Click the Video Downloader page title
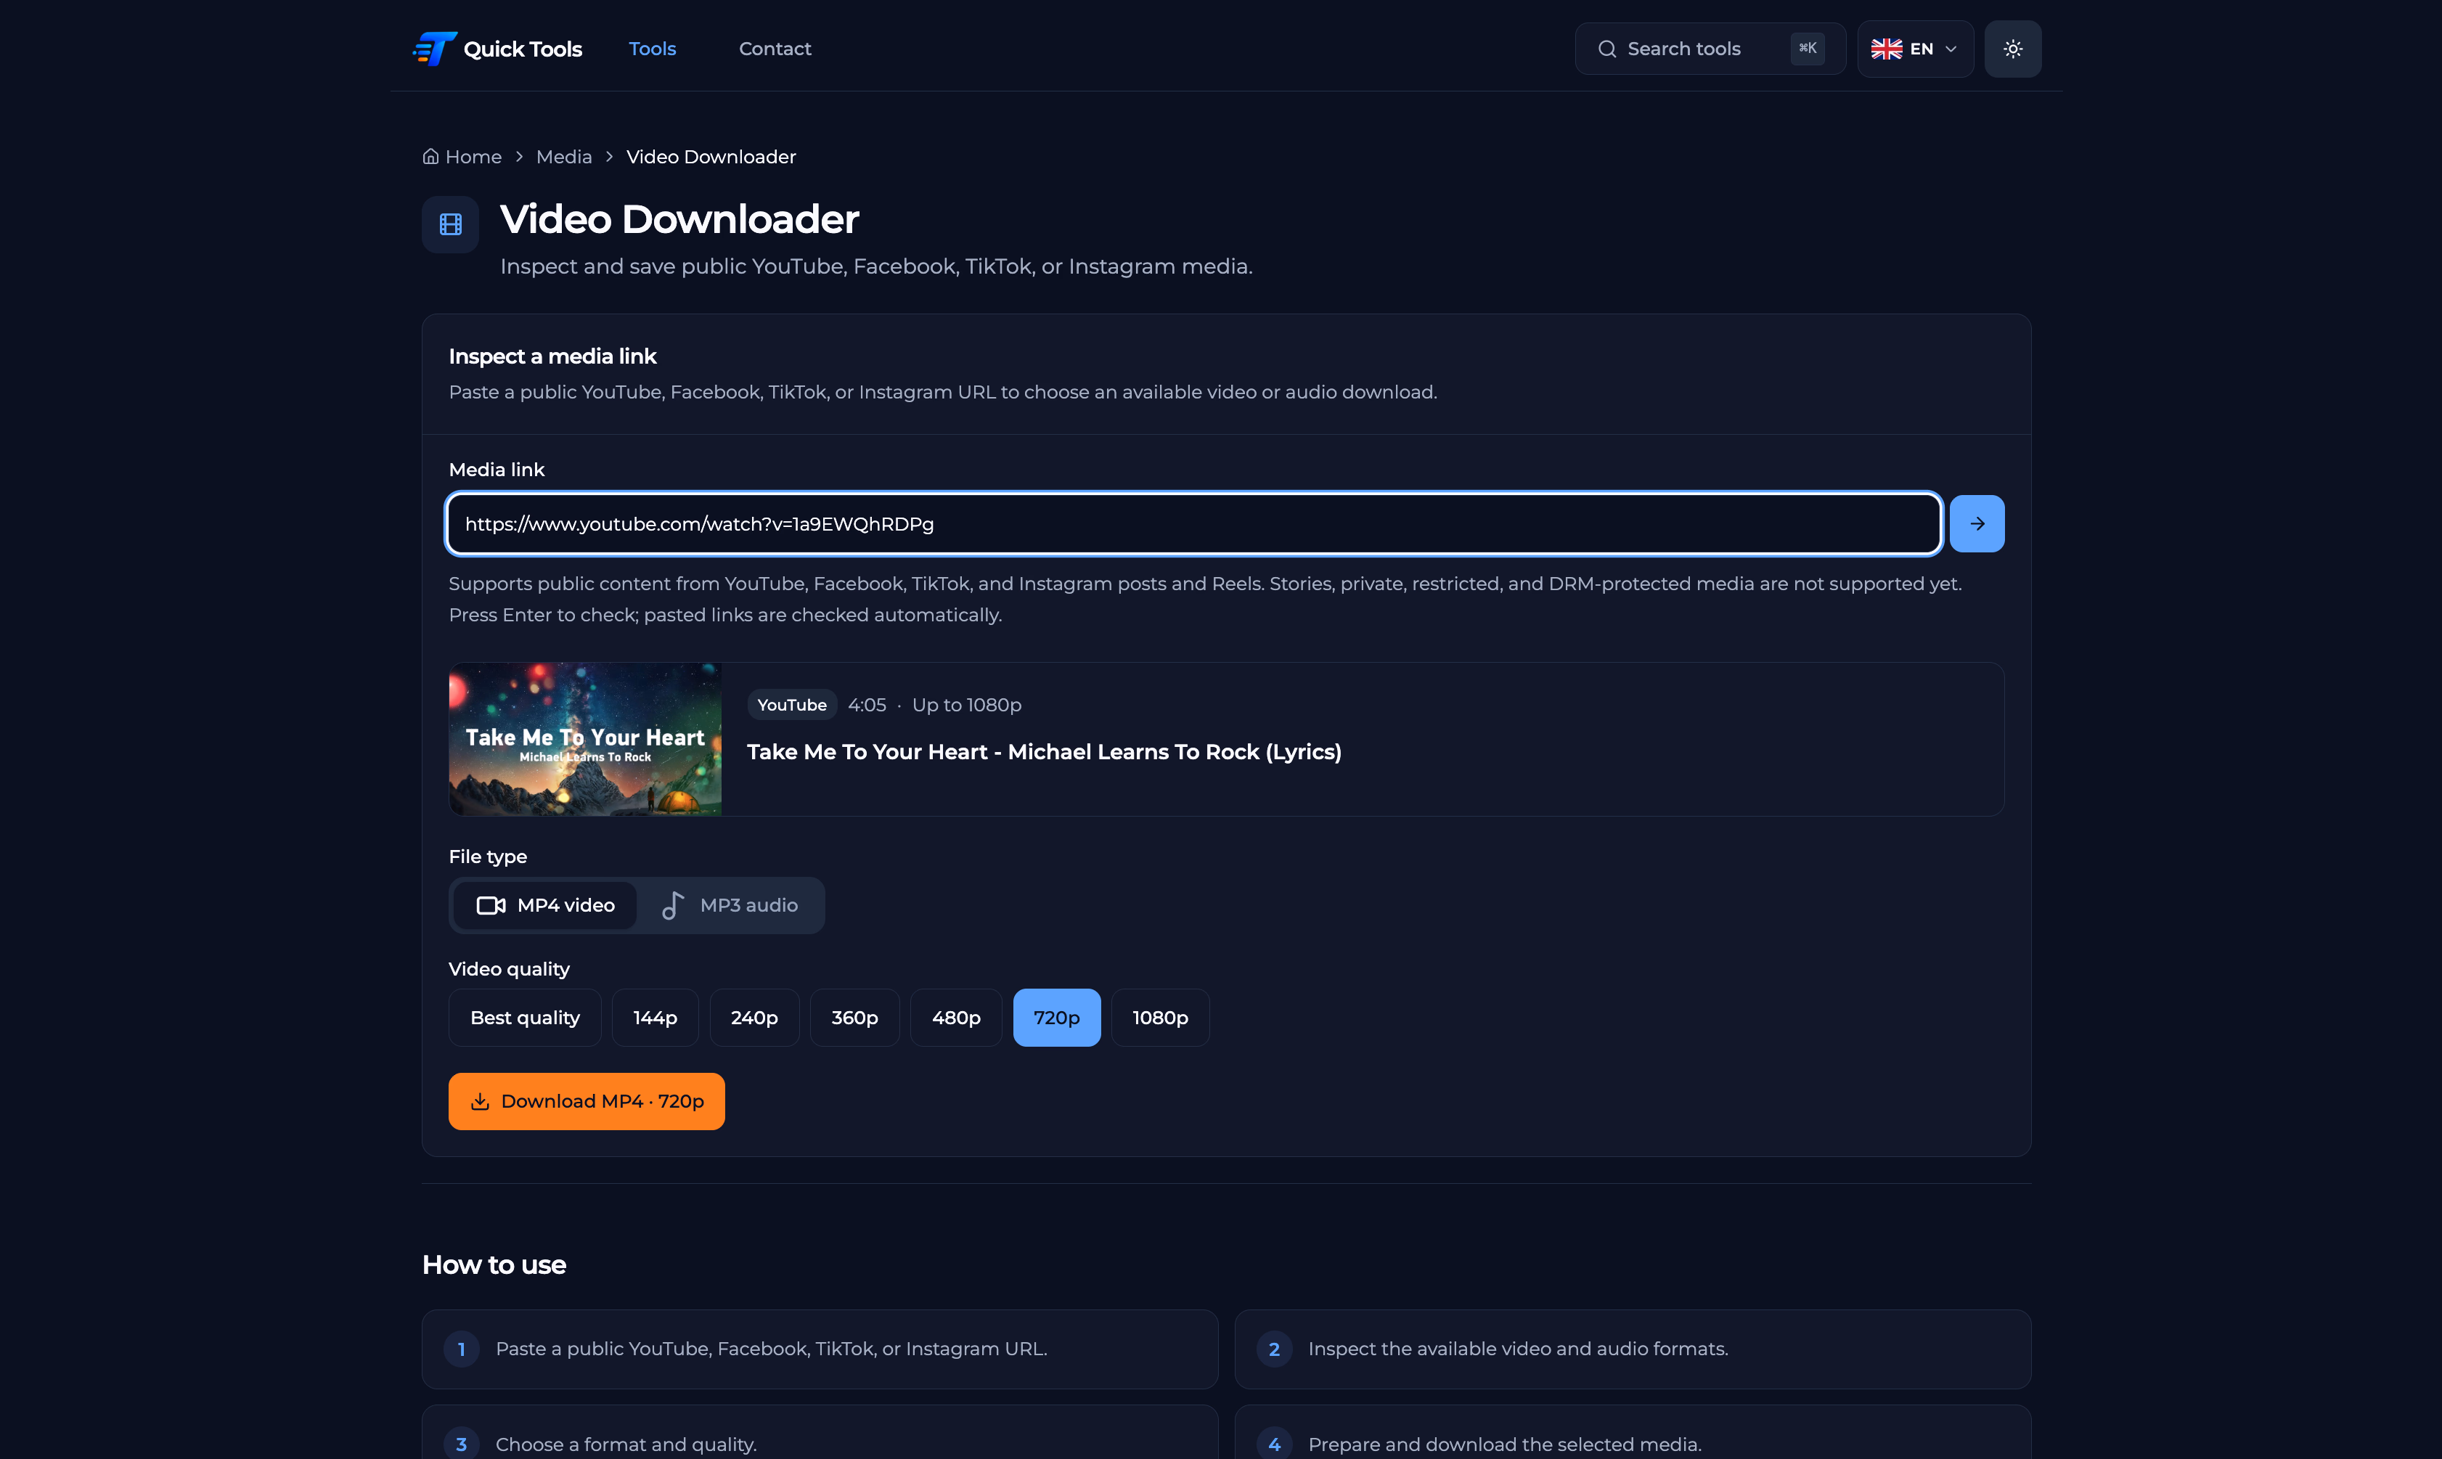 [679, 219]
